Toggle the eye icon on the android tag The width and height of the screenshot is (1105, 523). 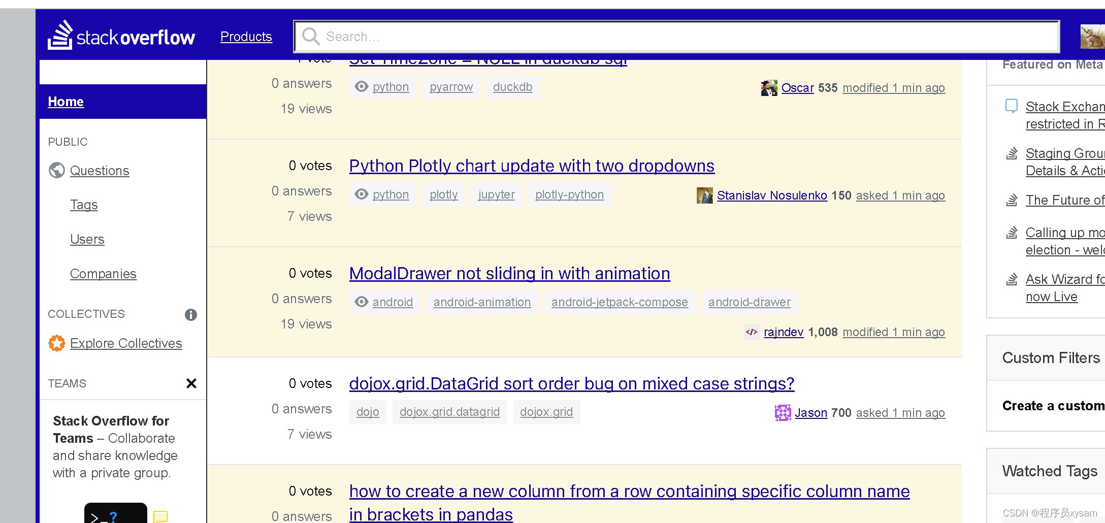point(361,302)
